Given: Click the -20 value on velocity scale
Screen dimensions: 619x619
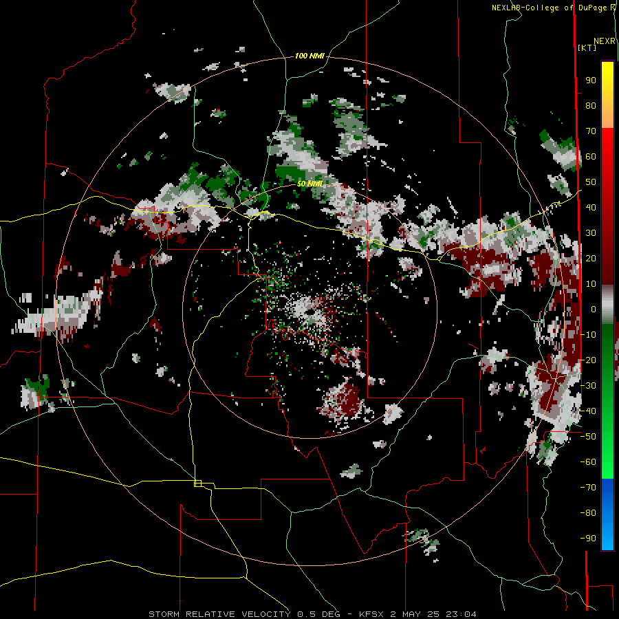Looking at the screenshot, I should tap(588, 360).
